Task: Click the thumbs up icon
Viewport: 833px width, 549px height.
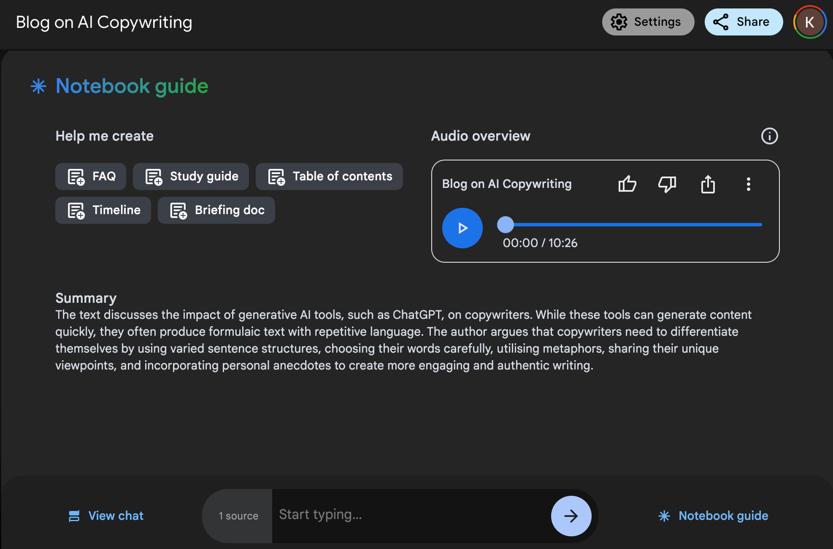Action: click(x=627, y=184)
